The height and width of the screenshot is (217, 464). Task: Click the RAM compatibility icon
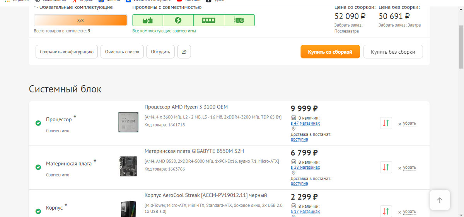[x=209, y=20]
